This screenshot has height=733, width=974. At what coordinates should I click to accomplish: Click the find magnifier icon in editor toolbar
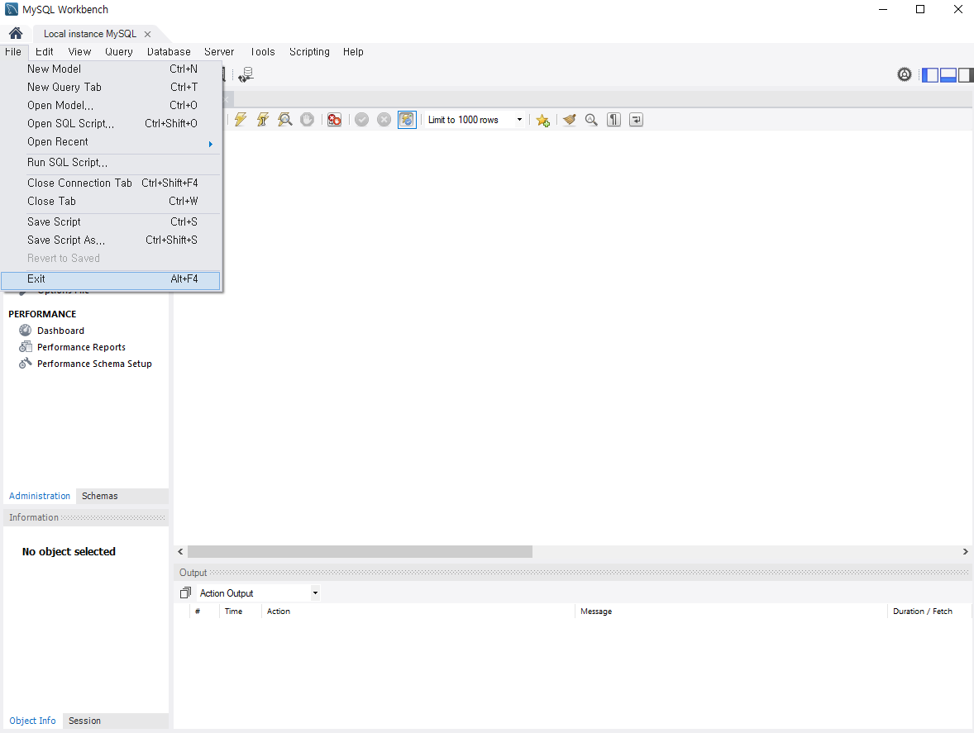591,120
